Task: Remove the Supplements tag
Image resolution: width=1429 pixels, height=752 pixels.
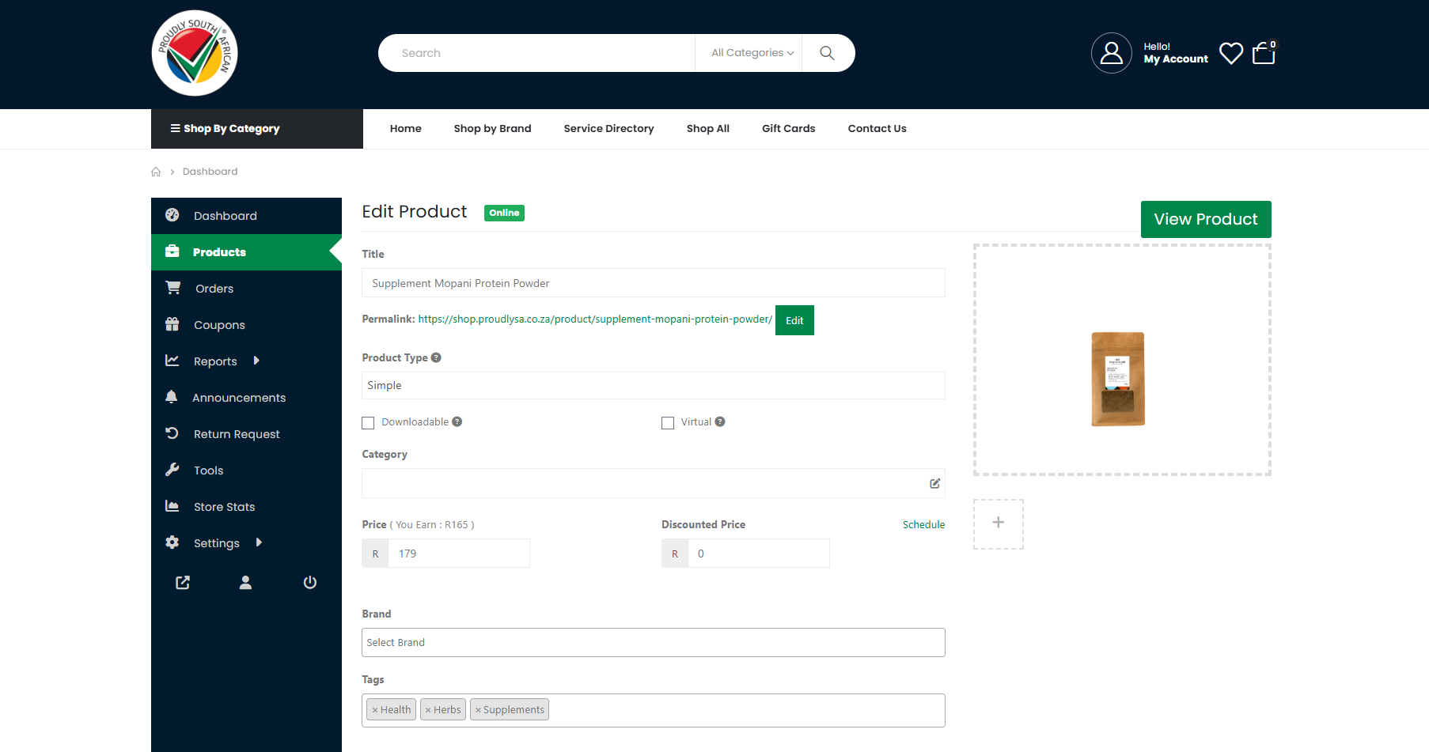Action: coord(478,710)
